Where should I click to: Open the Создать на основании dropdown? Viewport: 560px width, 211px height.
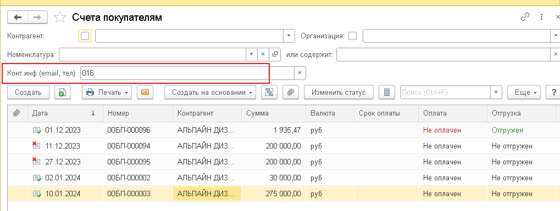tap(210, 92)
